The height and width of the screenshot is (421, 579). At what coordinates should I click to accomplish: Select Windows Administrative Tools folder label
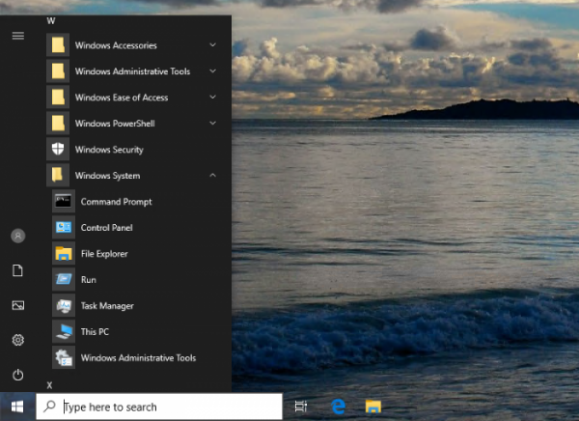[132, 71]
